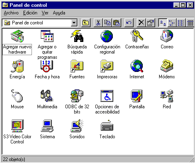Select the Opciones de accesibilidad icon
Viewport: 195px width, 163px height.
pos(107,96)
